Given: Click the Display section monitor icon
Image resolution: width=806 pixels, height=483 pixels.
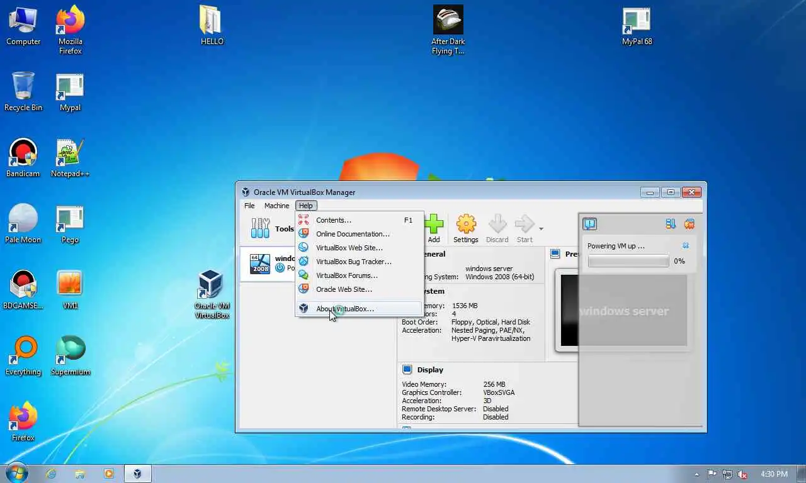Looking at the screenshot, I should point(407,370).
